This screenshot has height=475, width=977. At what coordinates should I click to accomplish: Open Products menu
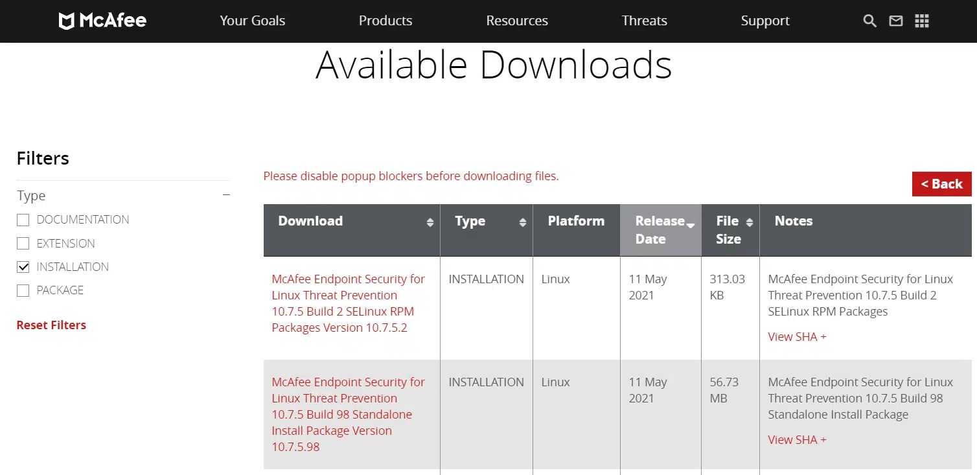(385, 21)
